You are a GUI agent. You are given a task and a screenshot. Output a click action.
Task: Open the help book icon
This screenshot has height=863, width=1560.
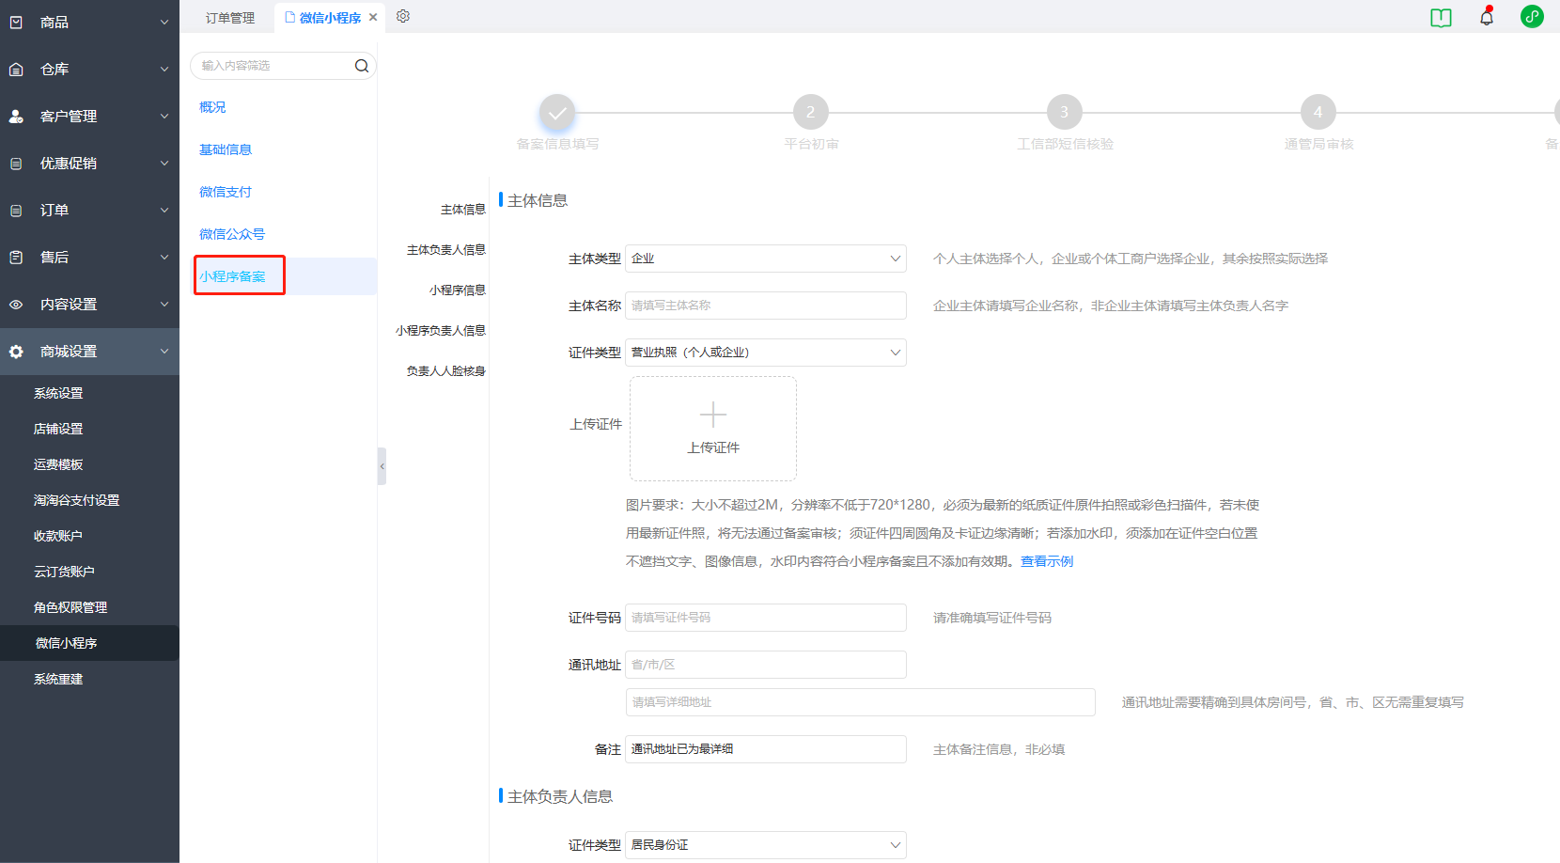coord(1441,17)
